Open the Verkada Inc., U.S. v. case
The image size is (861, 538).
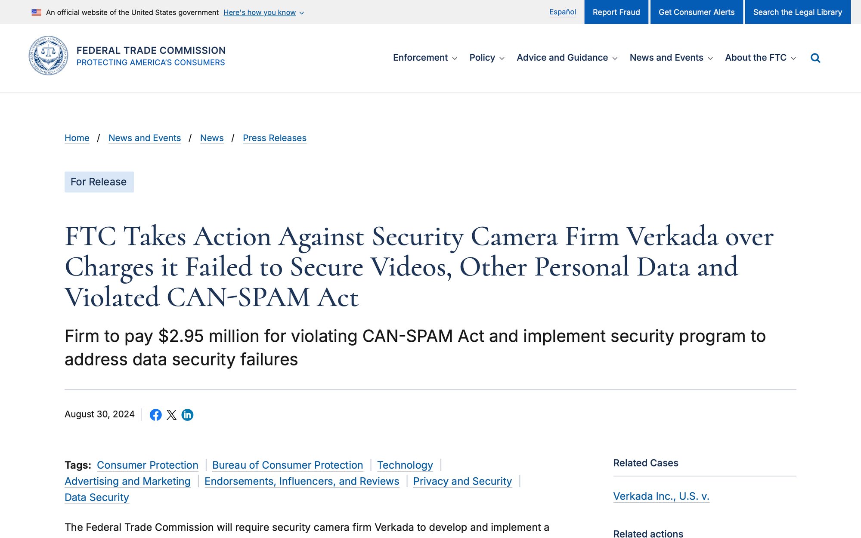pos(662,496)
